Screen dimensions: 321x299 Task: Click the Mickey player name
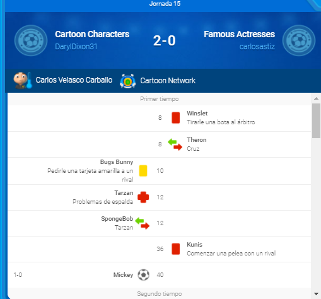[x=123, y=275]
